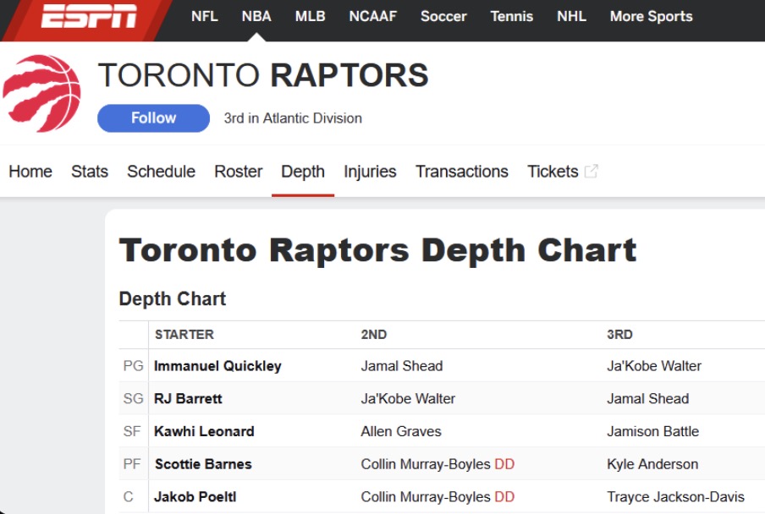Open the Soccer navigation menu
This screenshot has width=765, height=514.
[443, 17]
